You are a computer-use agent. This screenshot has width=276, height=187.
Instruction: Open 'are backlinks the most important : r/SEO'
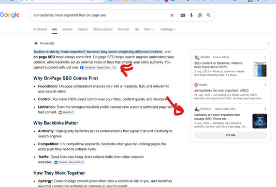(221, 90)
